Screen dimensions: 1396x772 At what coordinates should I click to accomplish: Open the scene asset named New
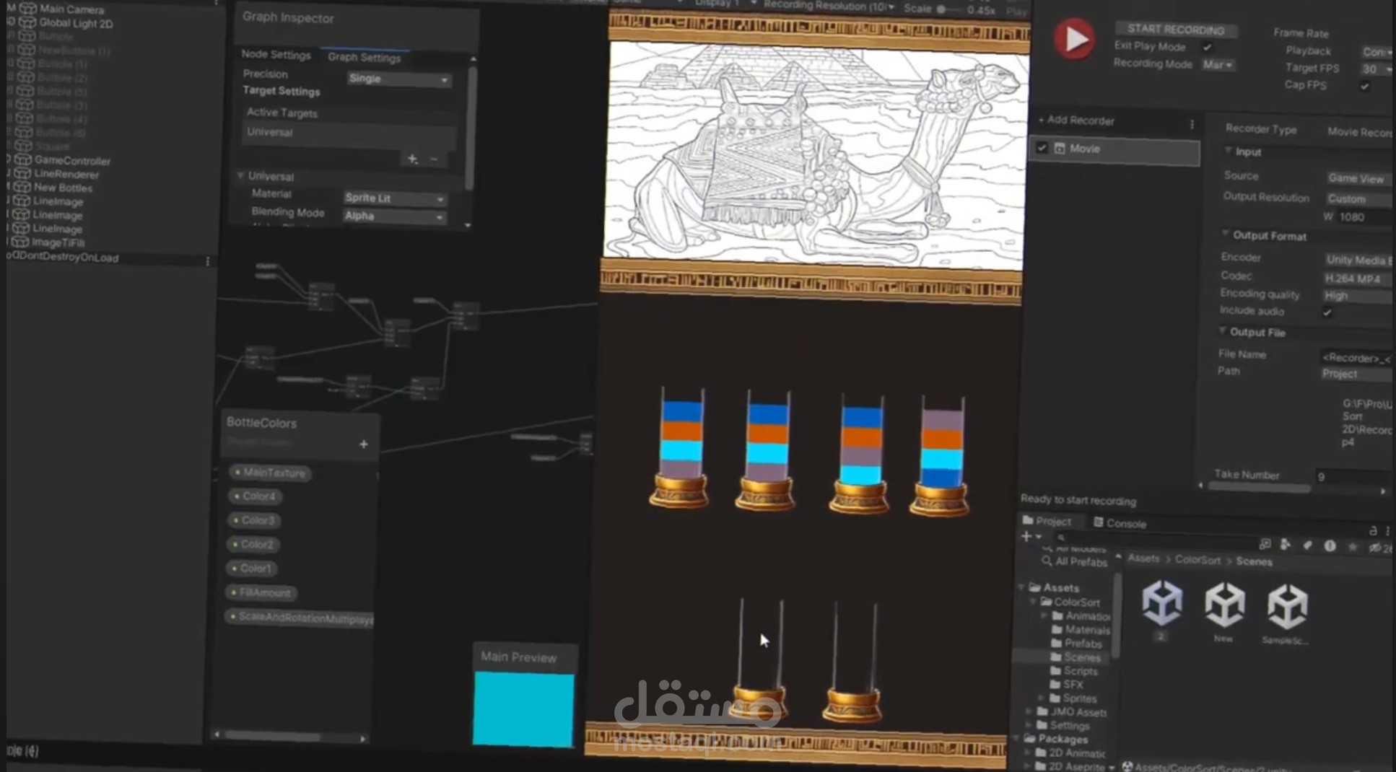pos(1224,605)
